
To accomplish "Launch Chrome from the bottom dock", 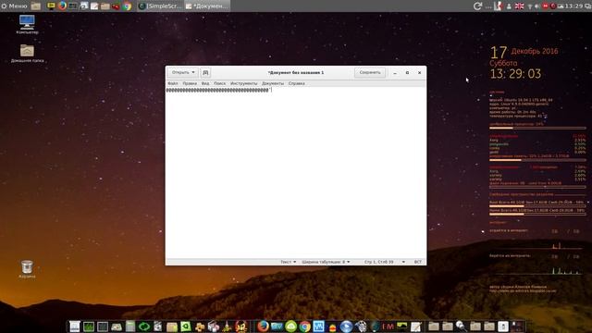I will (304, 327).
